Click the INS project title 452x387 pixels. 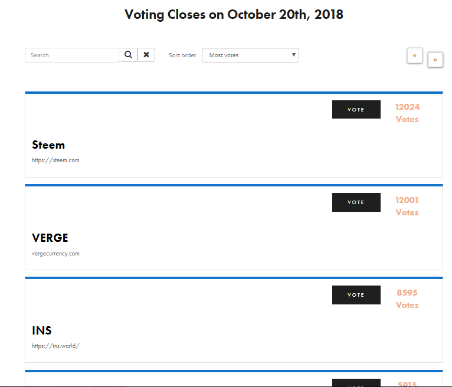[42, 330]
